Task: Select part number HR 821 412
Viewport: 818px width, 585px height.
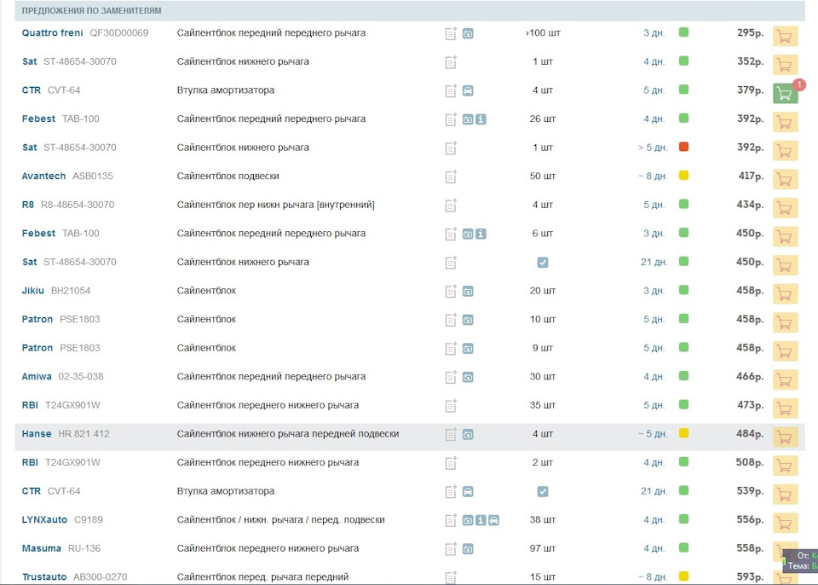Action: click(84, 433)
